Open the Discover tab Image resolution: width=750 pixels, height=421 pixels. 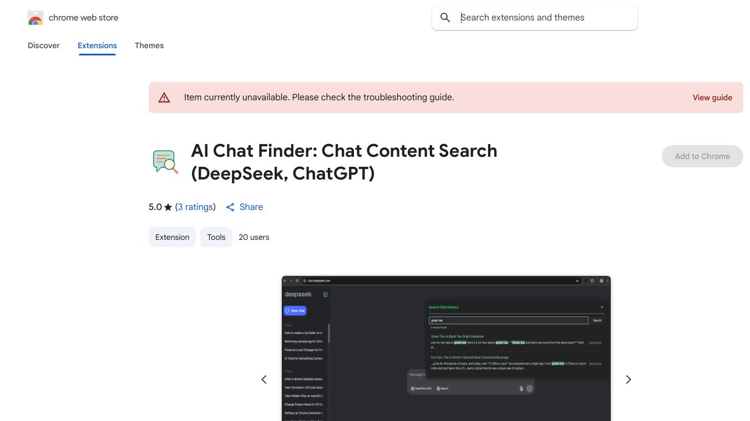(44, 45)
